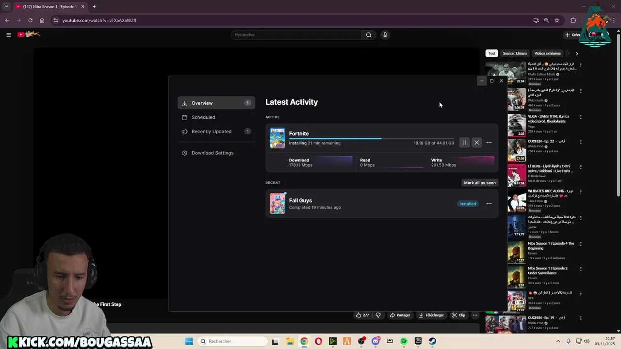Pause the Fortnite installation
The image size is (621, 349).
coord(464,143)
